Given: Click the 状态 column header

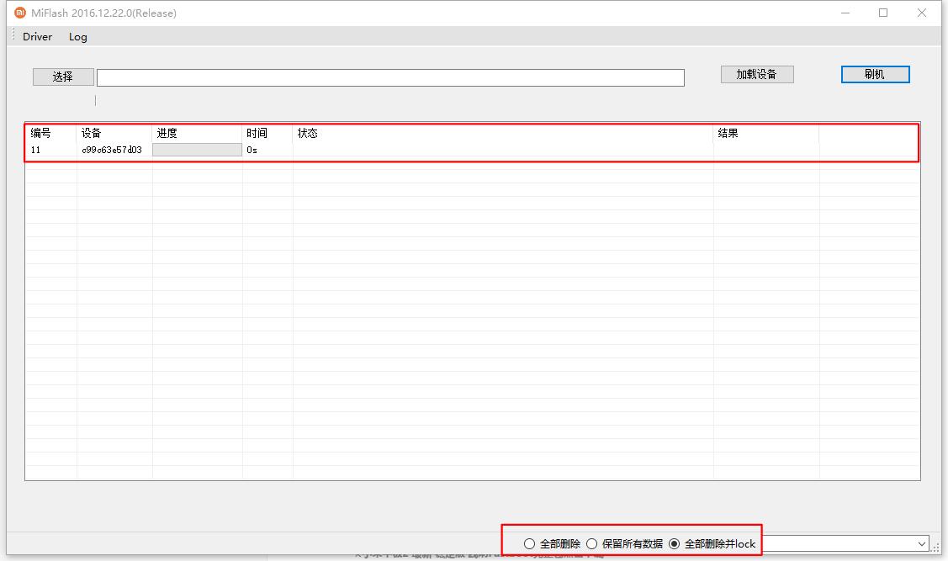Looking at the screenshot, I should pyautogui.click(x=307, y=133).
